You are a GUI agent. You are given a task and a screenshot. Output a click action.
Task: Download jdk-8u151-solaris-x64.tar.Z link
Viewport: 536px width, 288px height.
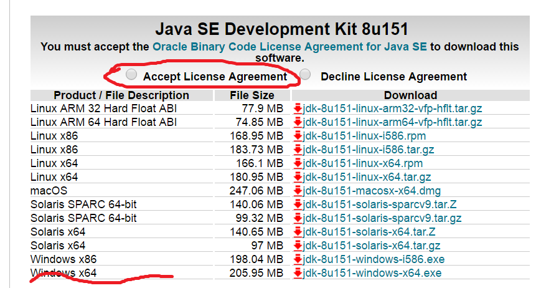(369, 232)
